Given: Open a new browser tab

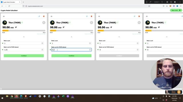Looking at the screenshot, I should [x=23, y=2].
